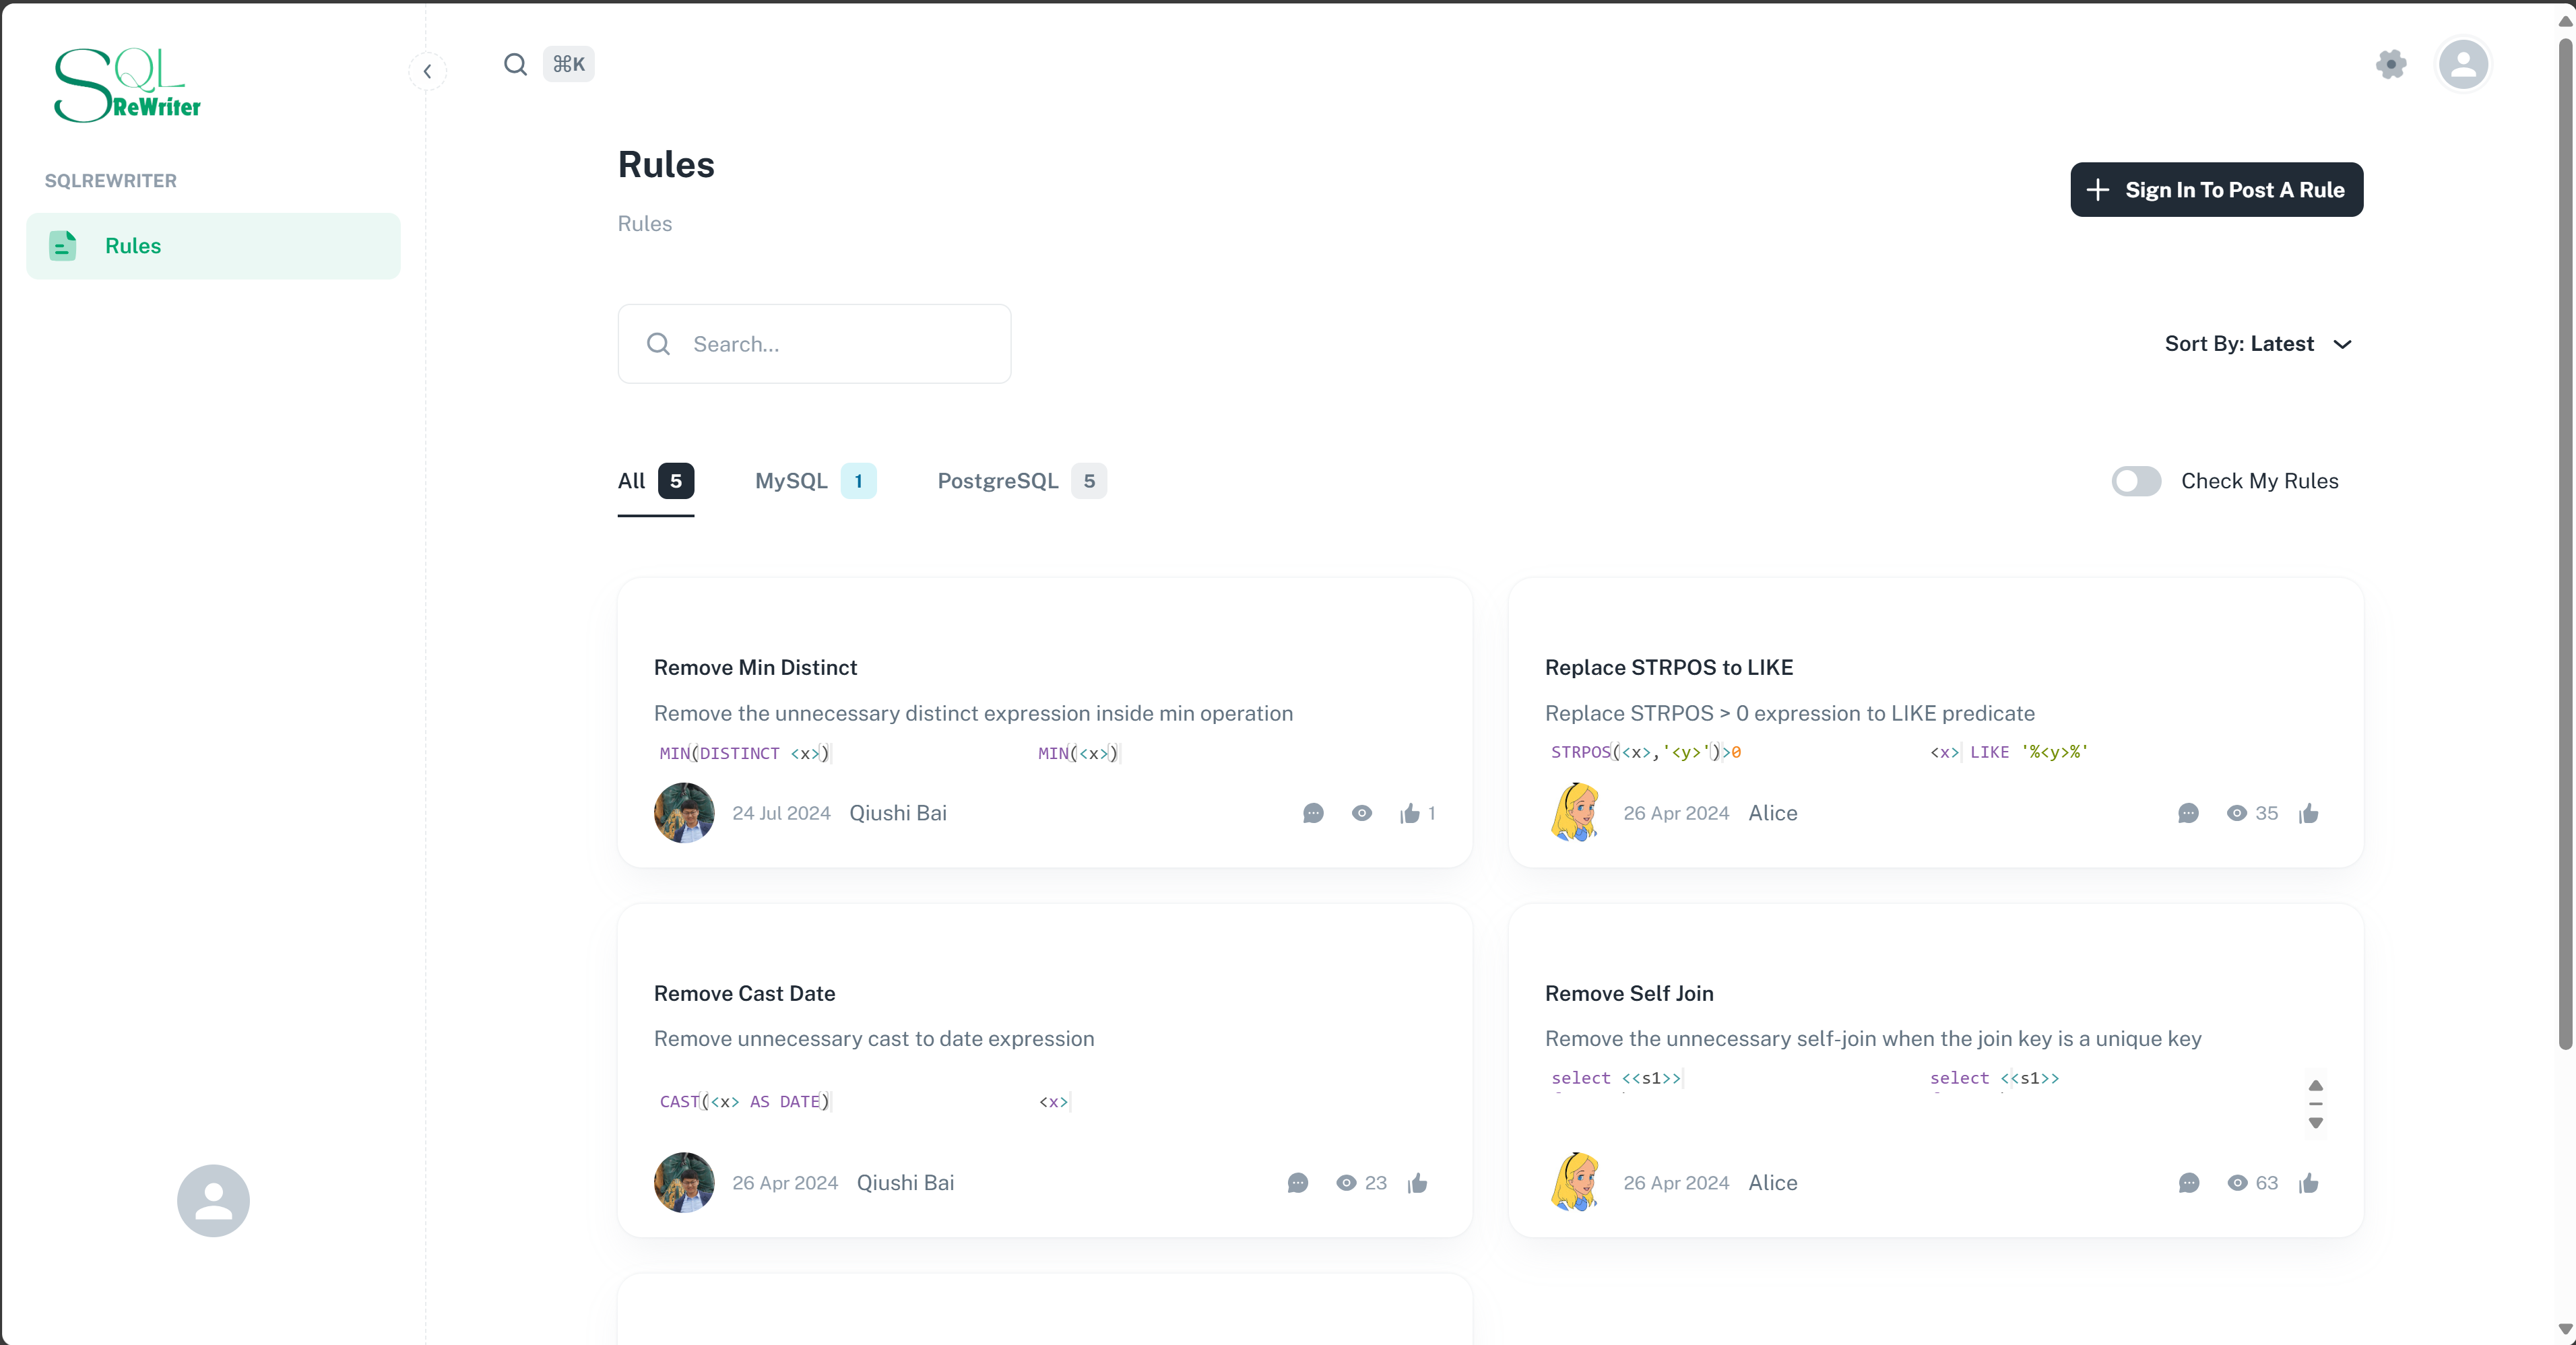Image resolution: width=2576 pixels, height=1345 pixels.
Task: Click the SQL ReWriter logo
Action: [127, 85]
